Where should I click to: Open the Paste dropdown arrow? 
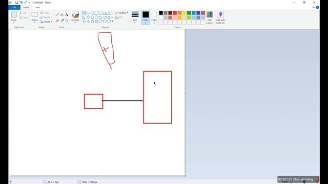14,22
